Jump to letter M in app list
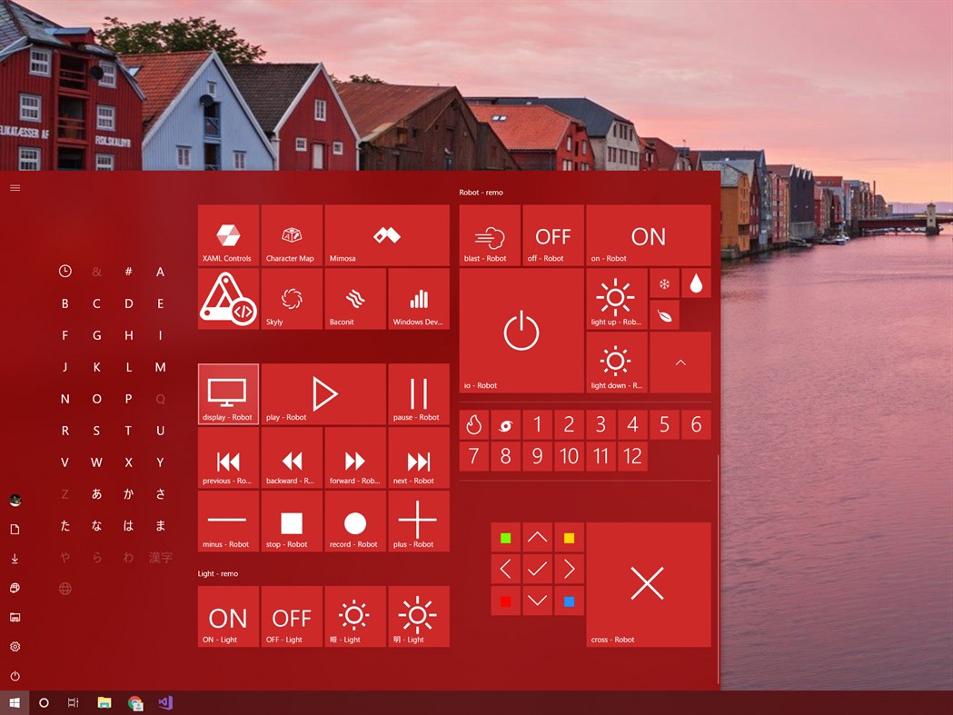953x715 pixels. click(161, 367)
